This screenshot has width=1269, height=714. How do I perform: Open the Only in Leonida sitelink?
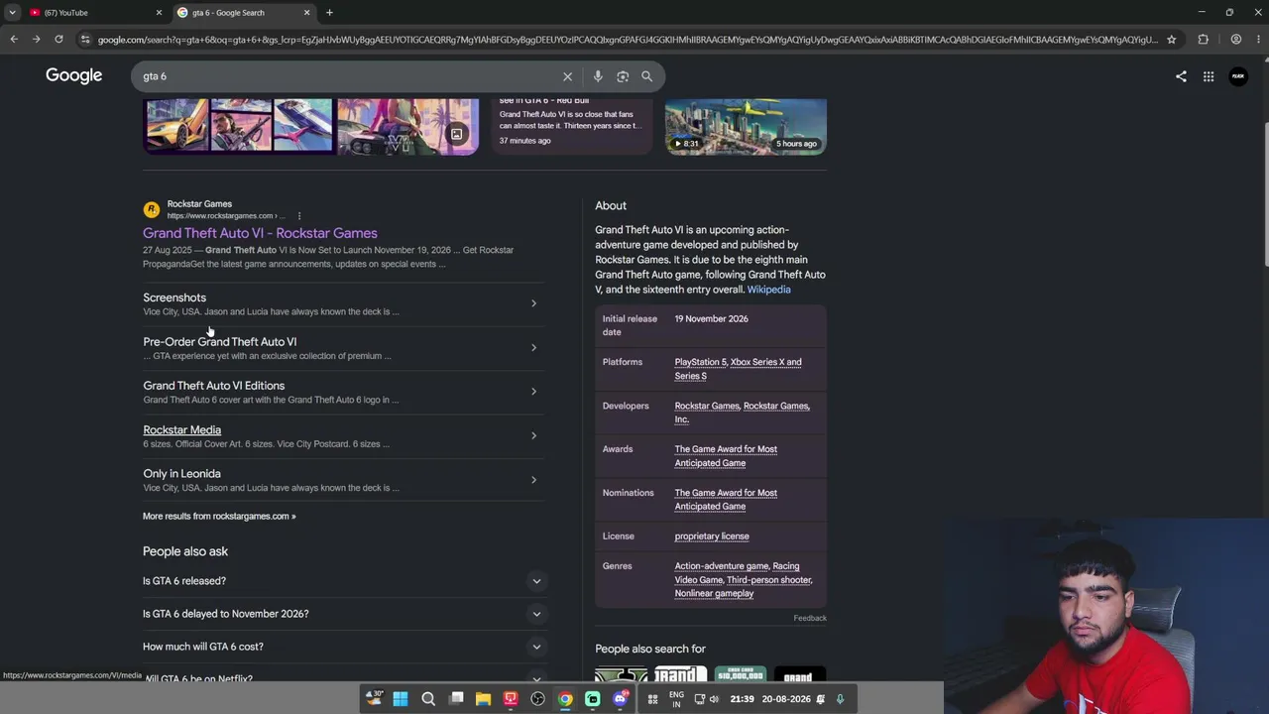(x=181, y=474)
